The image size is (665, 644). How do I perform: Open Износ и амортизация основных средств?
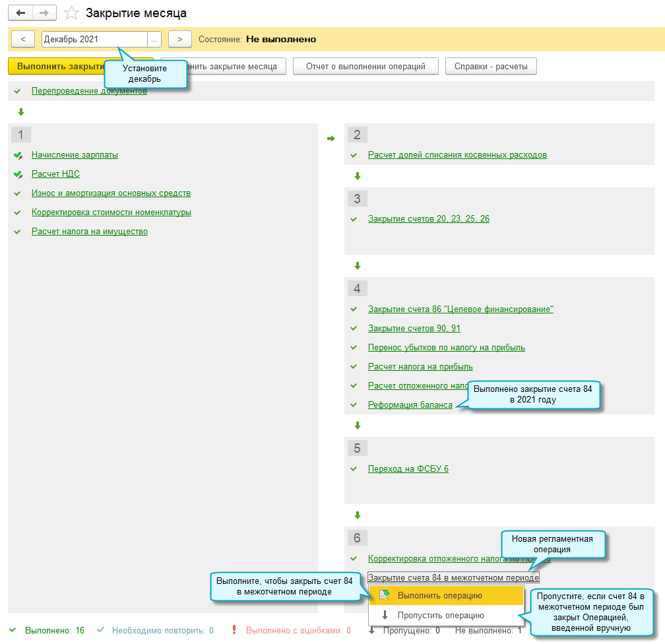pos(111,193)
